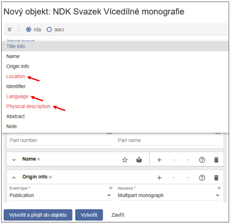Delete the Name section with trash icon
The width and height of the screenshot is (230, 223).
[216, 160]
